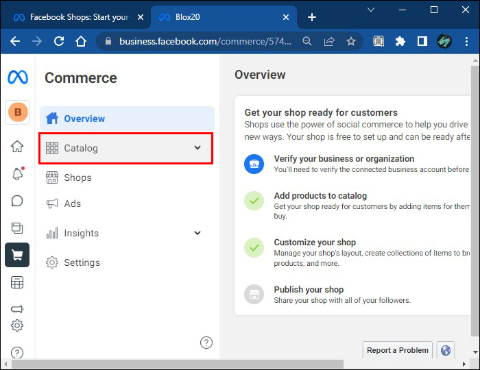The width and height of the screenshot is (480, 370).
Task: Click the megaphone ads icon in rail
Action: 17,309
